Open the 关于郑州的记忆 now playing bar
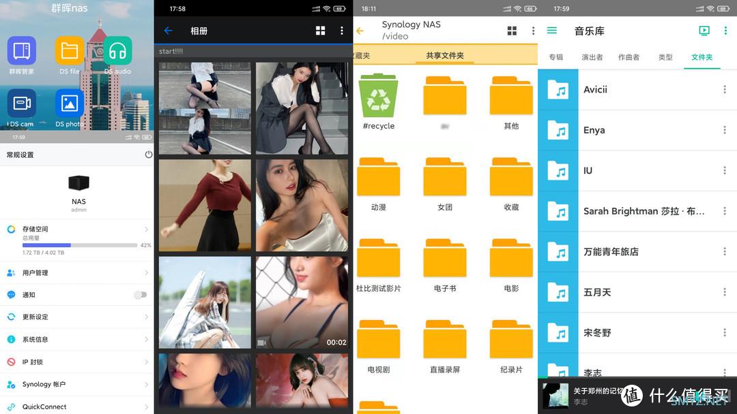Screen dimensions: 737x414 (637, 395)
